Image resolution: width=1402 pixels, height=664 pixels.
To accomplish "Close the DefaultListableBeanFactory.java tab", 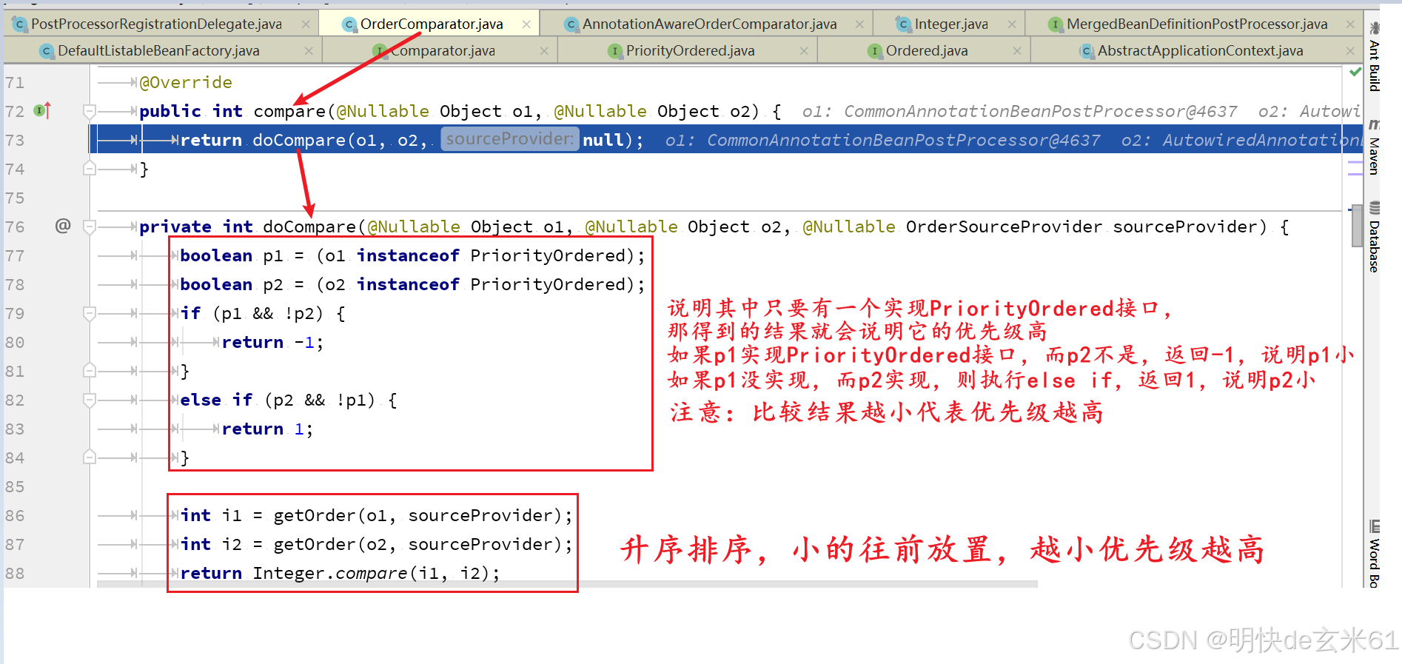I will point(309,51).
